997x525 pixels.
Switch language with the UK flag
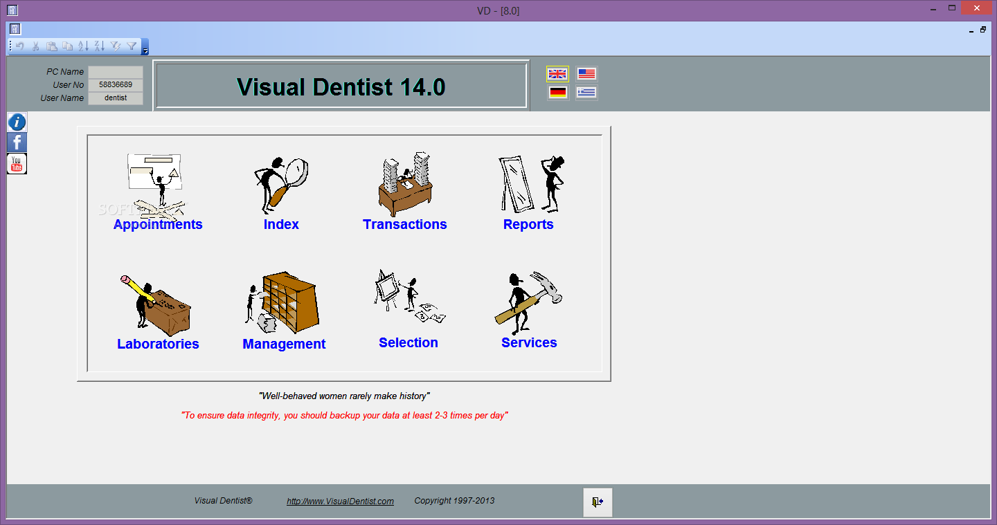pyautogui.click(x=557, y=74)
